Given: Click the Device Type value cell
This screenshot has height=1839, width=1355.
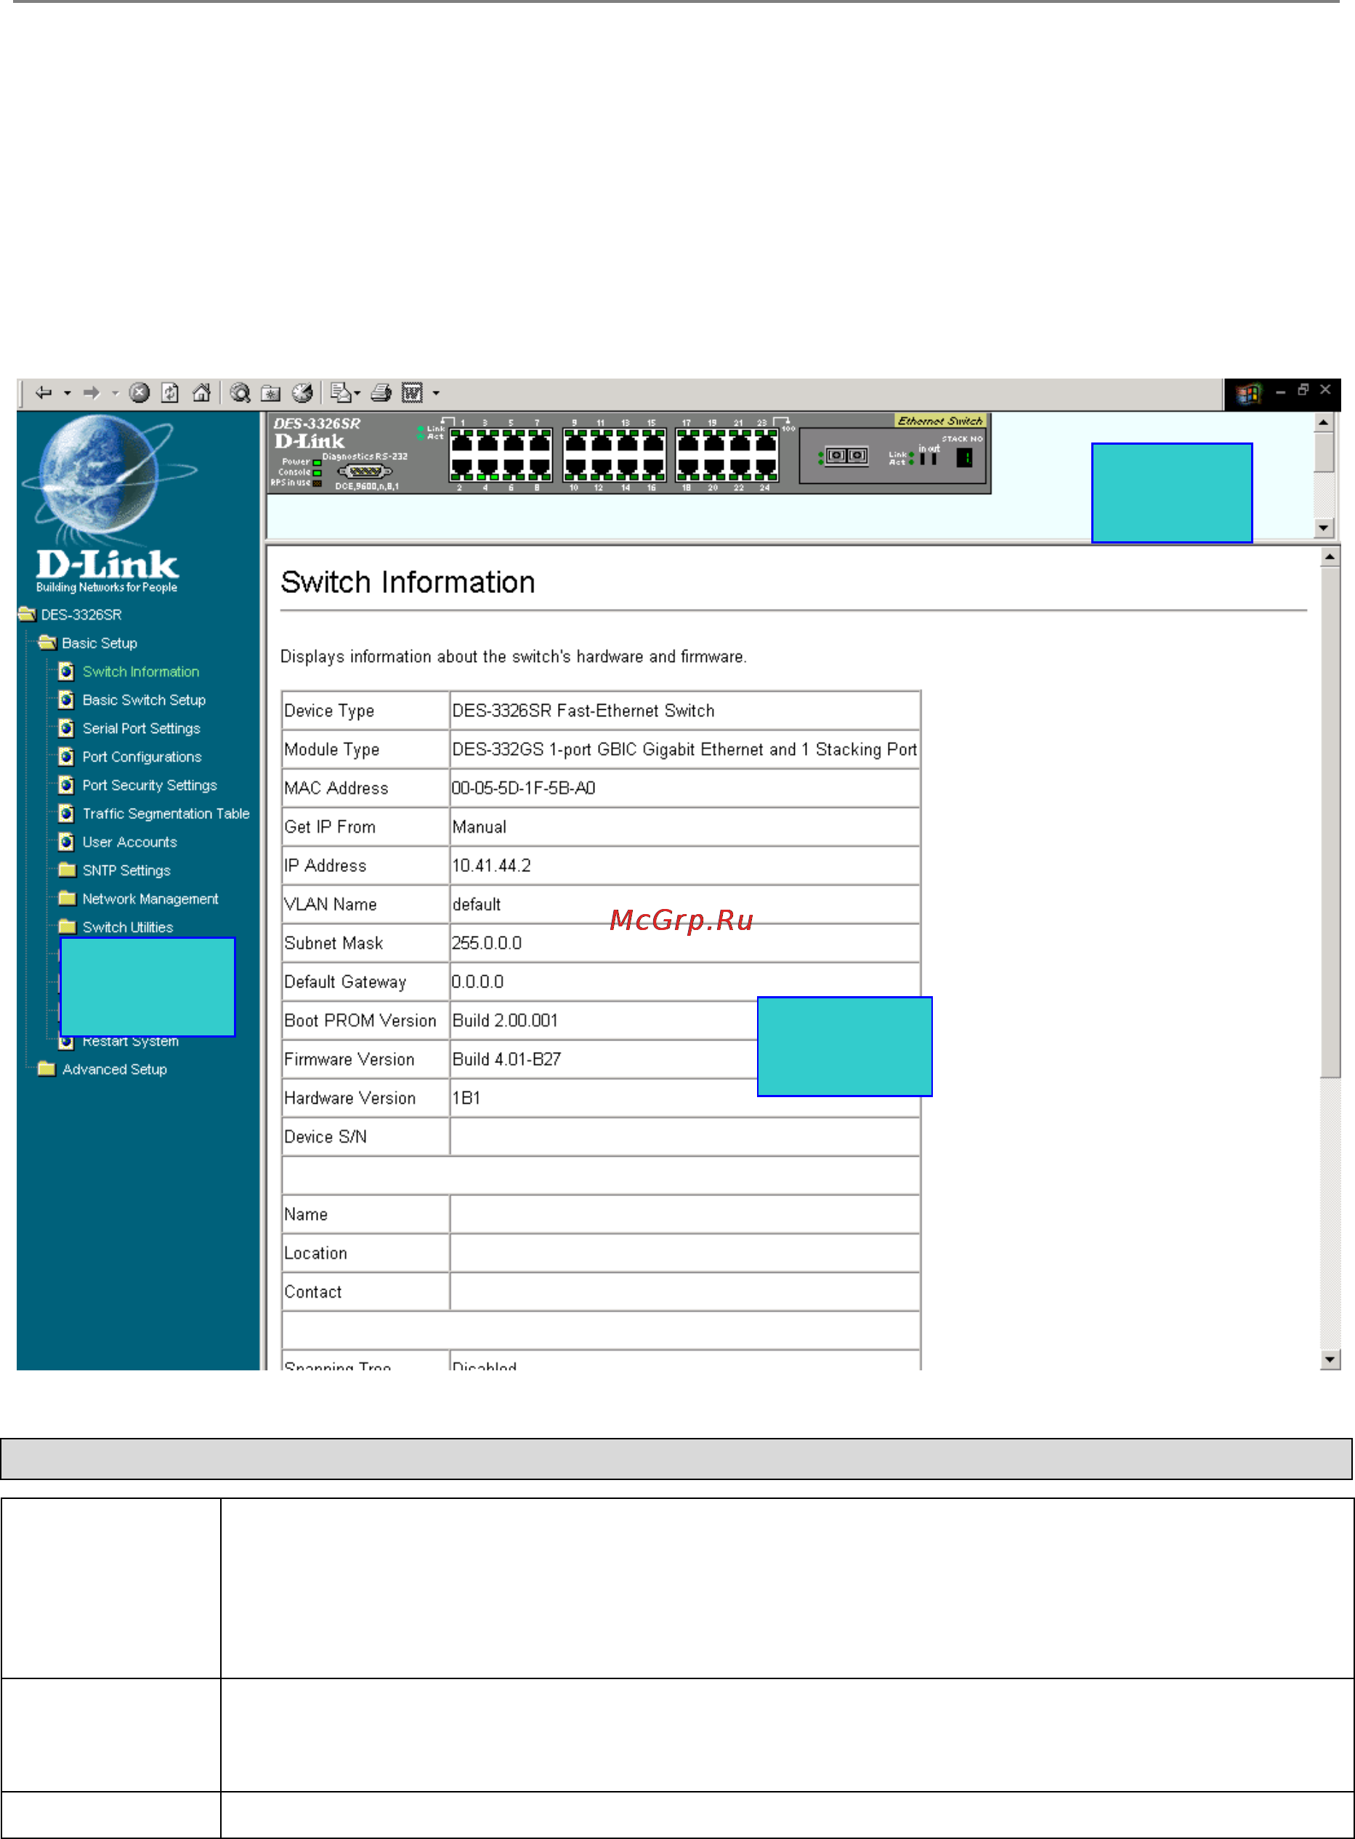Looking at the screenshot, I should coord(685,711).
